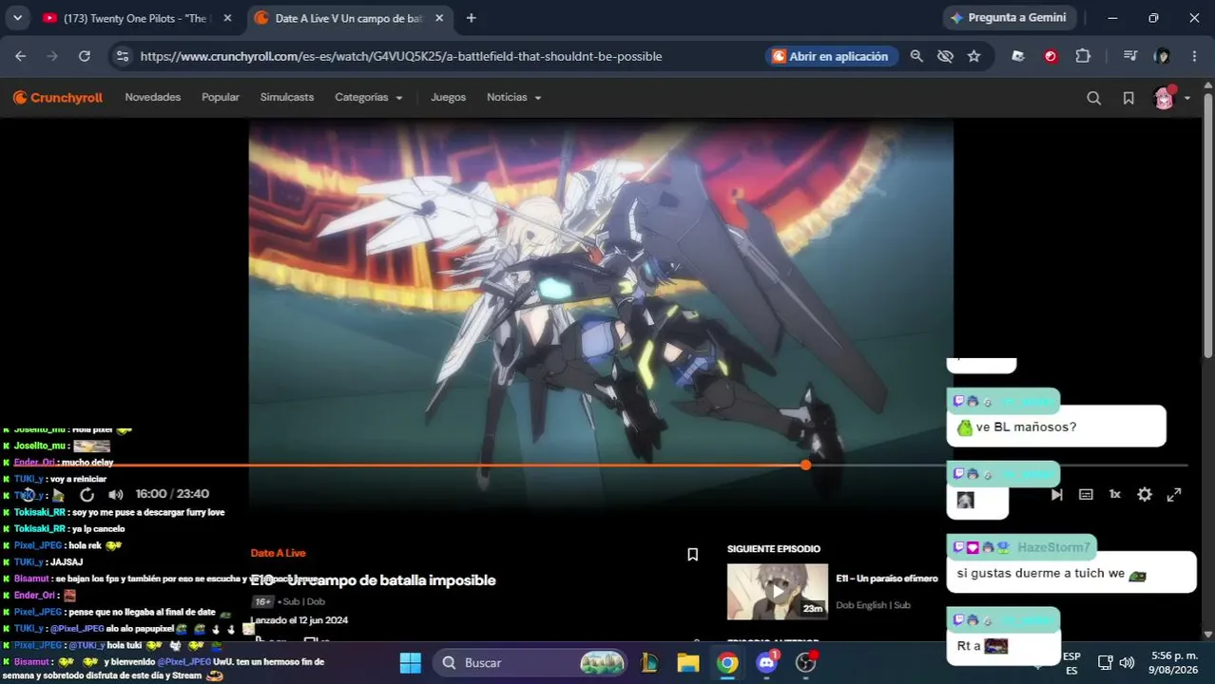
Task: Open the network status tray icon
Action: coord(1106,662)
